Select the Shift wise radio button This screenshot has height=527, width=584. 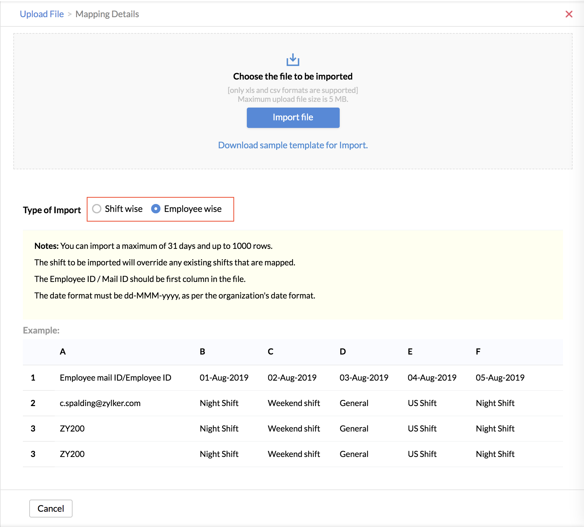[97, 209]
